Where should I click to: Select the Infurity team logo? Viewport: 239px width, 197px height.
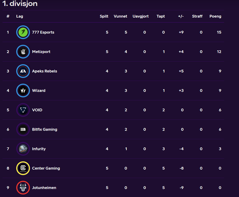coord(23,149)
